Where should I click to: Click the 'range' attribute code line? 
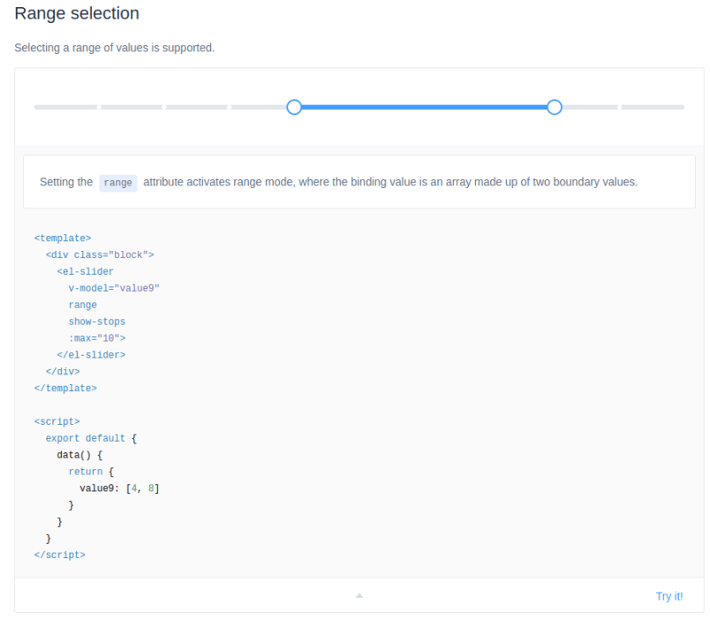click(x=82, y=305)
